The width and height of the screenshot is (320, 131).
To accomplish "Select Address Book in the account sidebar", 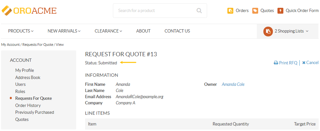I will click(x=28, y=77).
